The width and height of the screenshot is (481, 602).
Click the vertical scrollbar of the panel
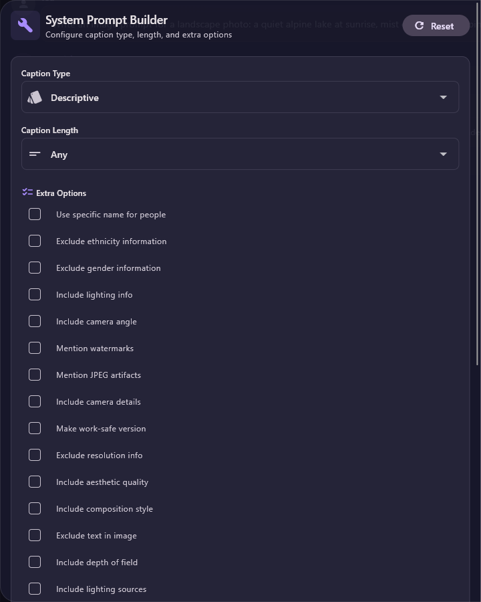pos(478,183)
